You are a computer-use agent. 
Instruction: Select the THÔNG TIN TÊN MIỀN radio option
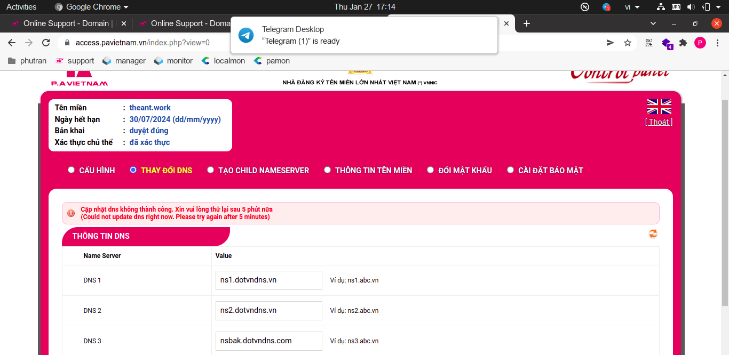pyautogui.click(x=327, y=170)
